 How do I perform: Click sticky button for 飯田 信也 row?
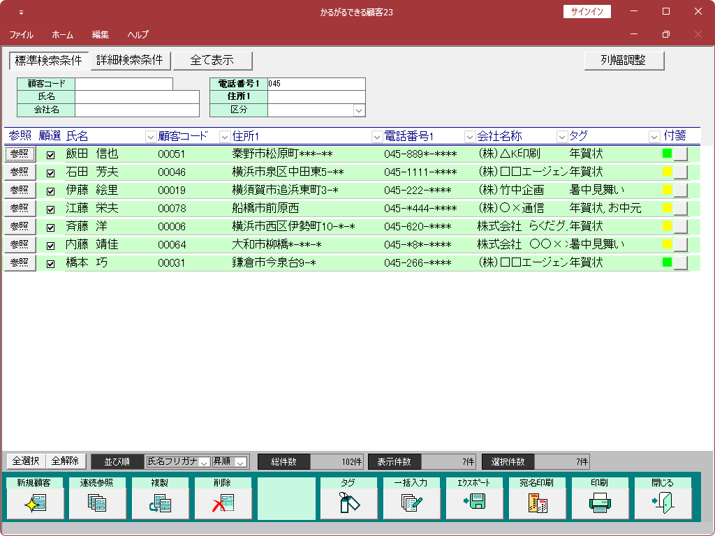point(680,154)
